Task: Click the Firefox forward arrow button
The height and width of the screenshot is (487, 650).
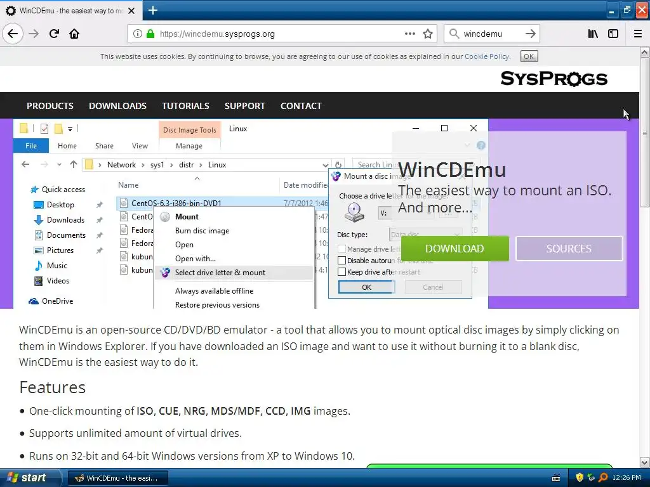Action: click(34, 34)
